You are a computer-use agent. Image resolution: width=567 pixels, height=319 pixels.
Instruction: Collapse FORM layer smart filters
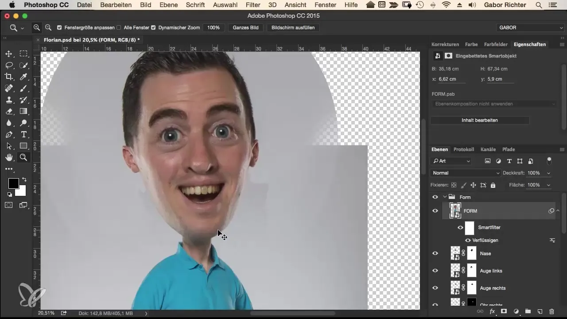(558, 211)
